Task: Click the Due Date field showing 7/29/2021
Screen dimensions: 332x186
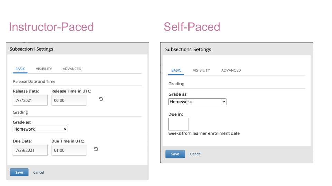Action: click(x=30, y=150)
